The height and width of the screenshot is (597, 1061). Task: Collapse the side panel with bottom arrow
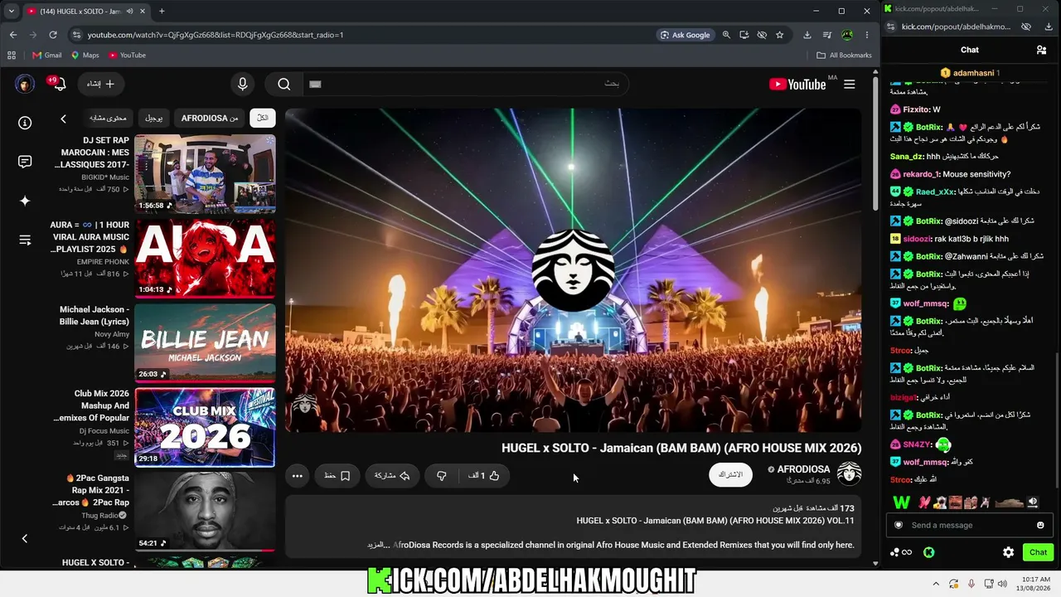[x=25, y=538]
